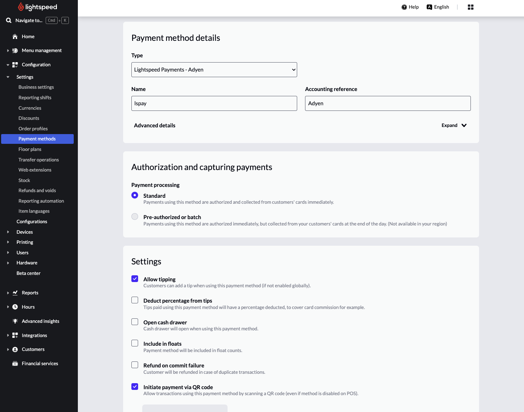The image size is (524, 412).
Task: Click the Financial services icon
Action: pos(15,364)
